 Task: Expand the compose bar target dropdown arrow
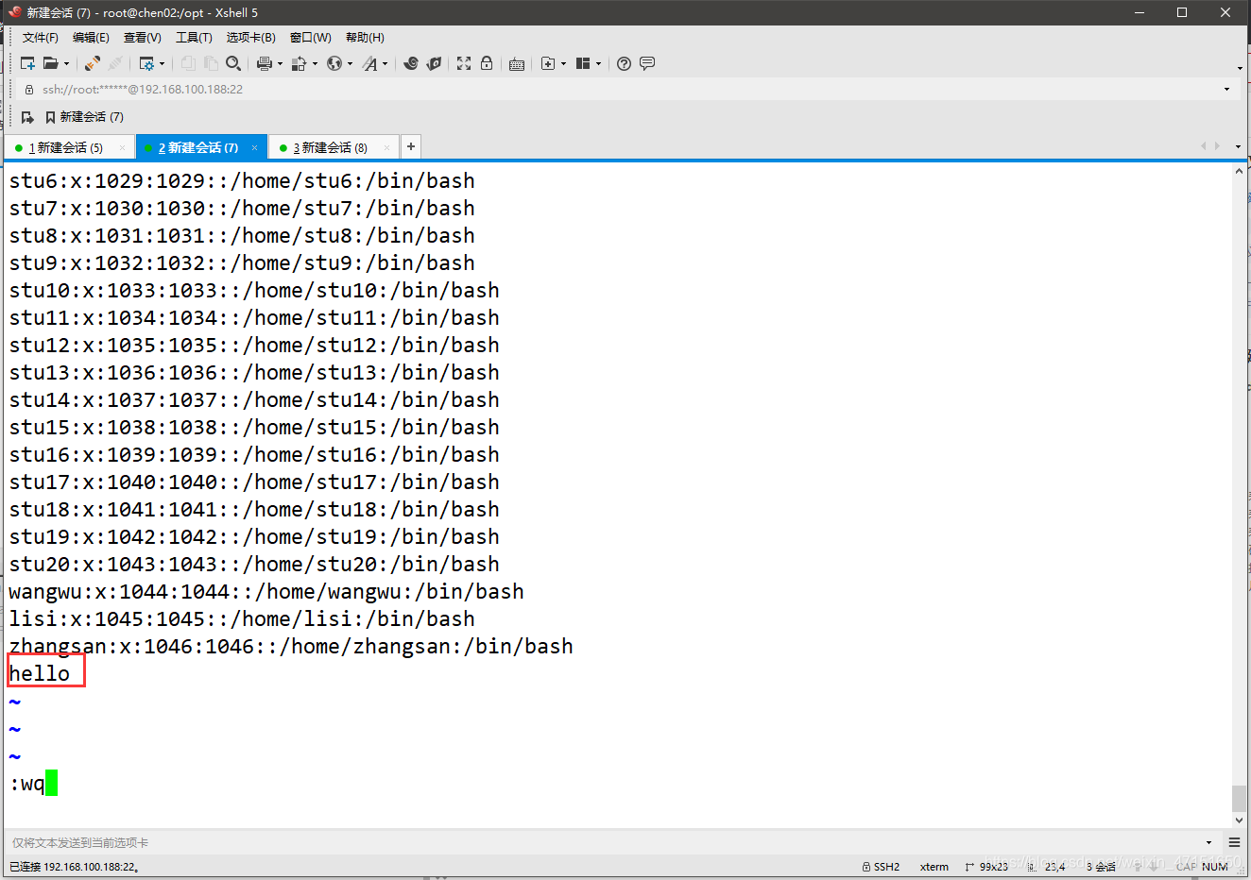[x=1208, y=842]
